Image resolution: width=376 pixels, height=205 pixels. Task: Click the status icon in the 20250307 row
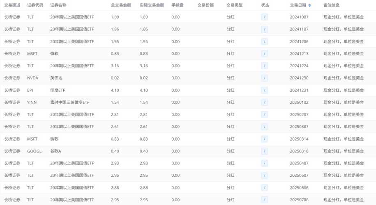[x=265, y=127]
